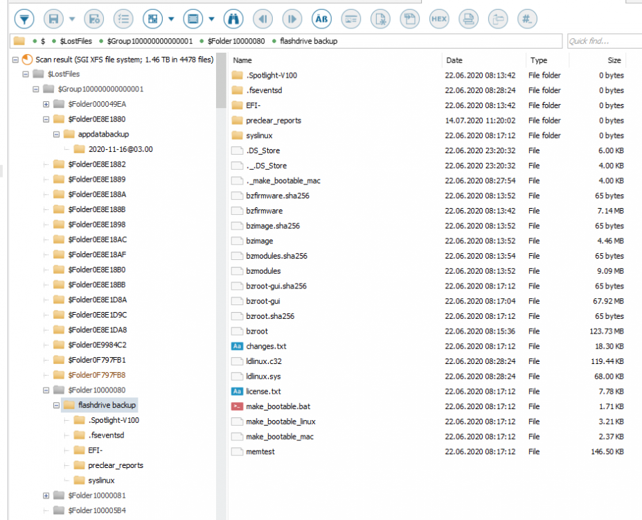
Task: Click the binoculars find icon
Action: (x=233, y=19)
